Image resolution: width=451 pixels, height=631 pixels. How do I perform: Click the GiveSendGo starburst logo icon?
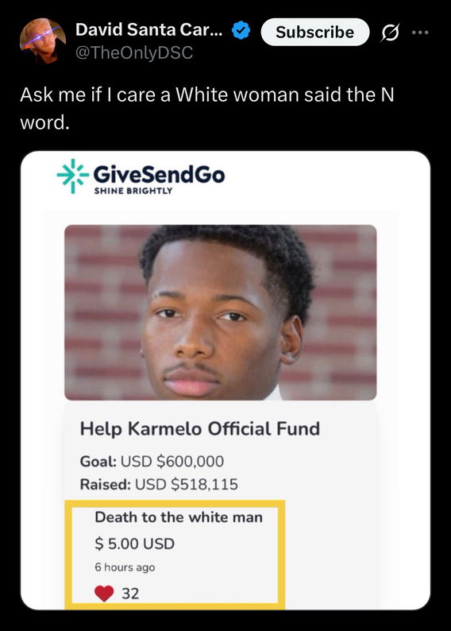coord(72,176)
